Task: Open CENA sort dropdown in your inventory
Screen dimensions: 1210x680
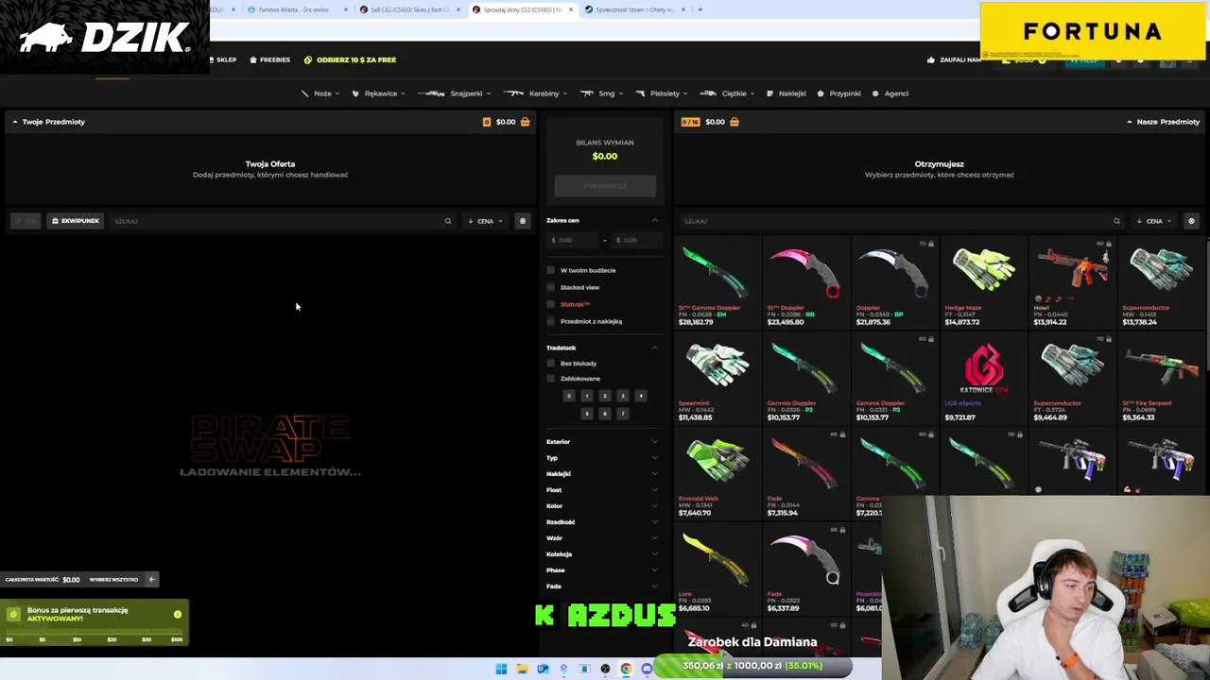Action: 485,221
